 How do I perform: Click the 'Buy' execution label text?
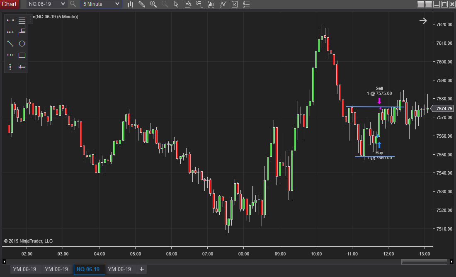pos(379,153)
